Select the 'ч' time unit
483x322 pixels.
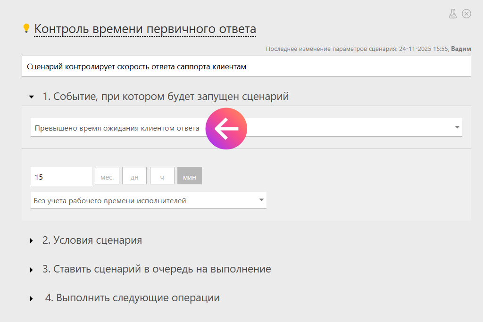click(162, 177)
